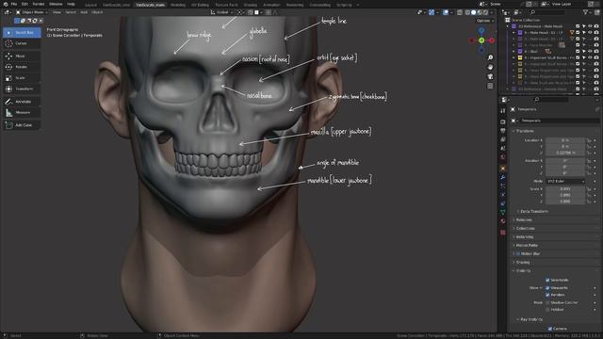Toggle the Motion Blur checkbox
This screenshot has height=339, width=603.
518,254
